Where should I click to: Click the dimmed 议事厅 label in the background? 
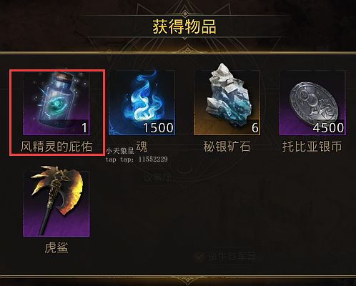click(157, 177)
